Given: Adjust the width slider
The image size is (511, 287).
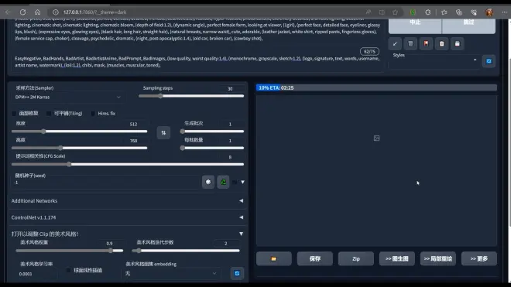Looking at the screenshot, I should pyautogui.click(x=79, y=132).
